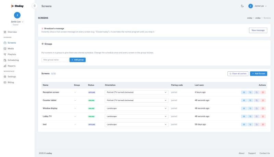Click blue settings icon for Window display
This screenshot has width=274, height=157.
tap(244, 108)
